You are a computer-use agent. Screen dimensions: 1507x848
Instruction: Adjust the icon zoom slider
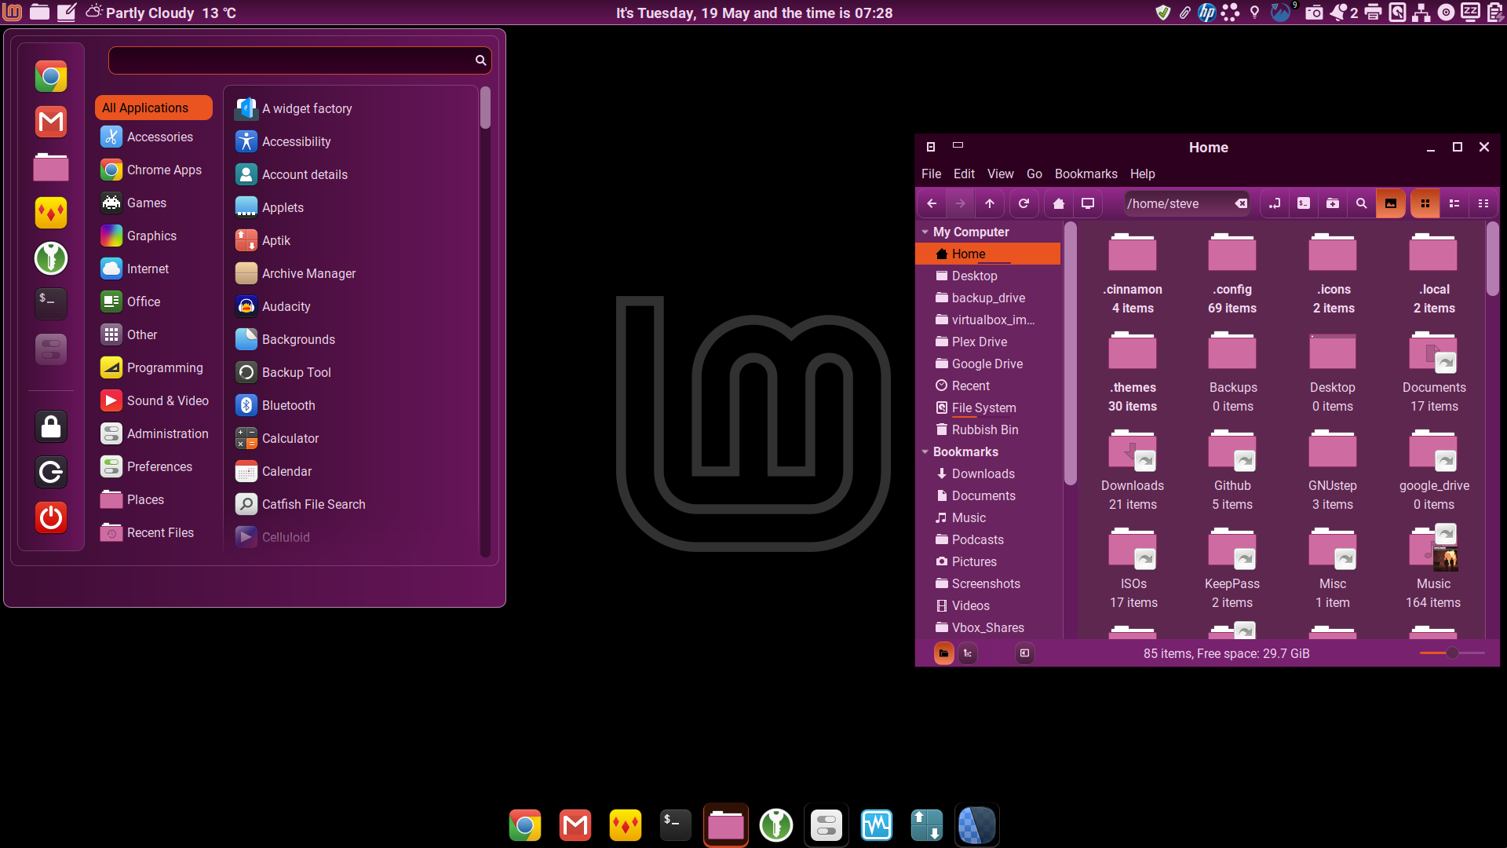[x=1452, y=653]
